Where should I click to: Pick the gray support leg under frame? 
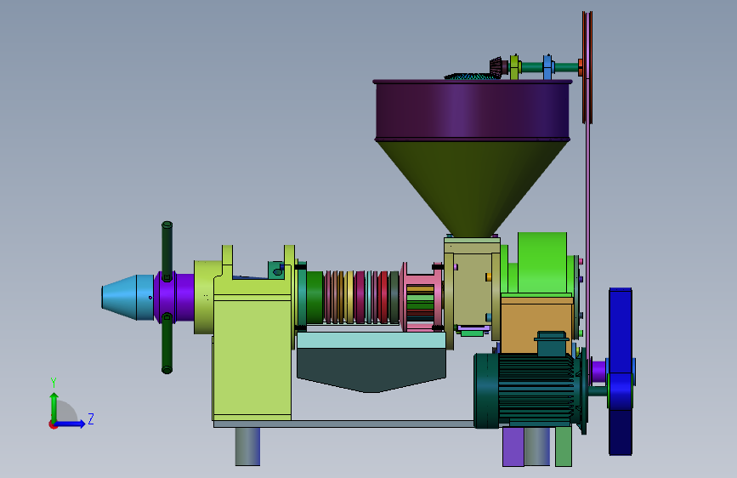[247, 447]
